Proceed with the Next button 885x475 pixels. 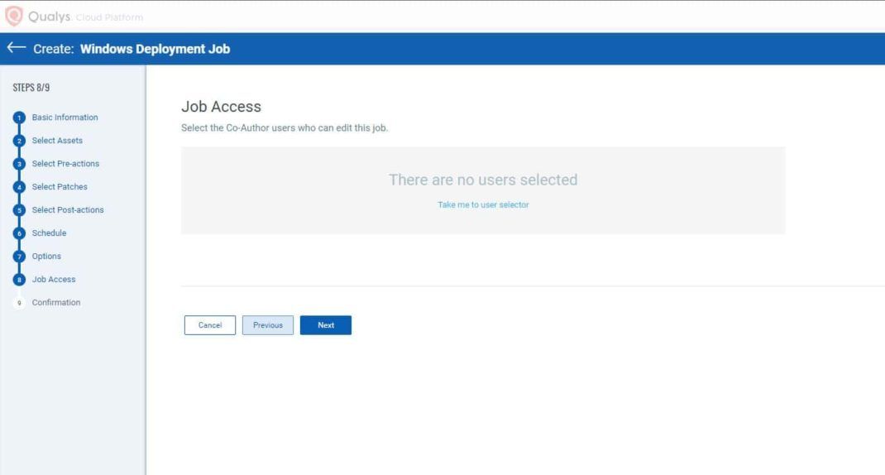point(326,325)
